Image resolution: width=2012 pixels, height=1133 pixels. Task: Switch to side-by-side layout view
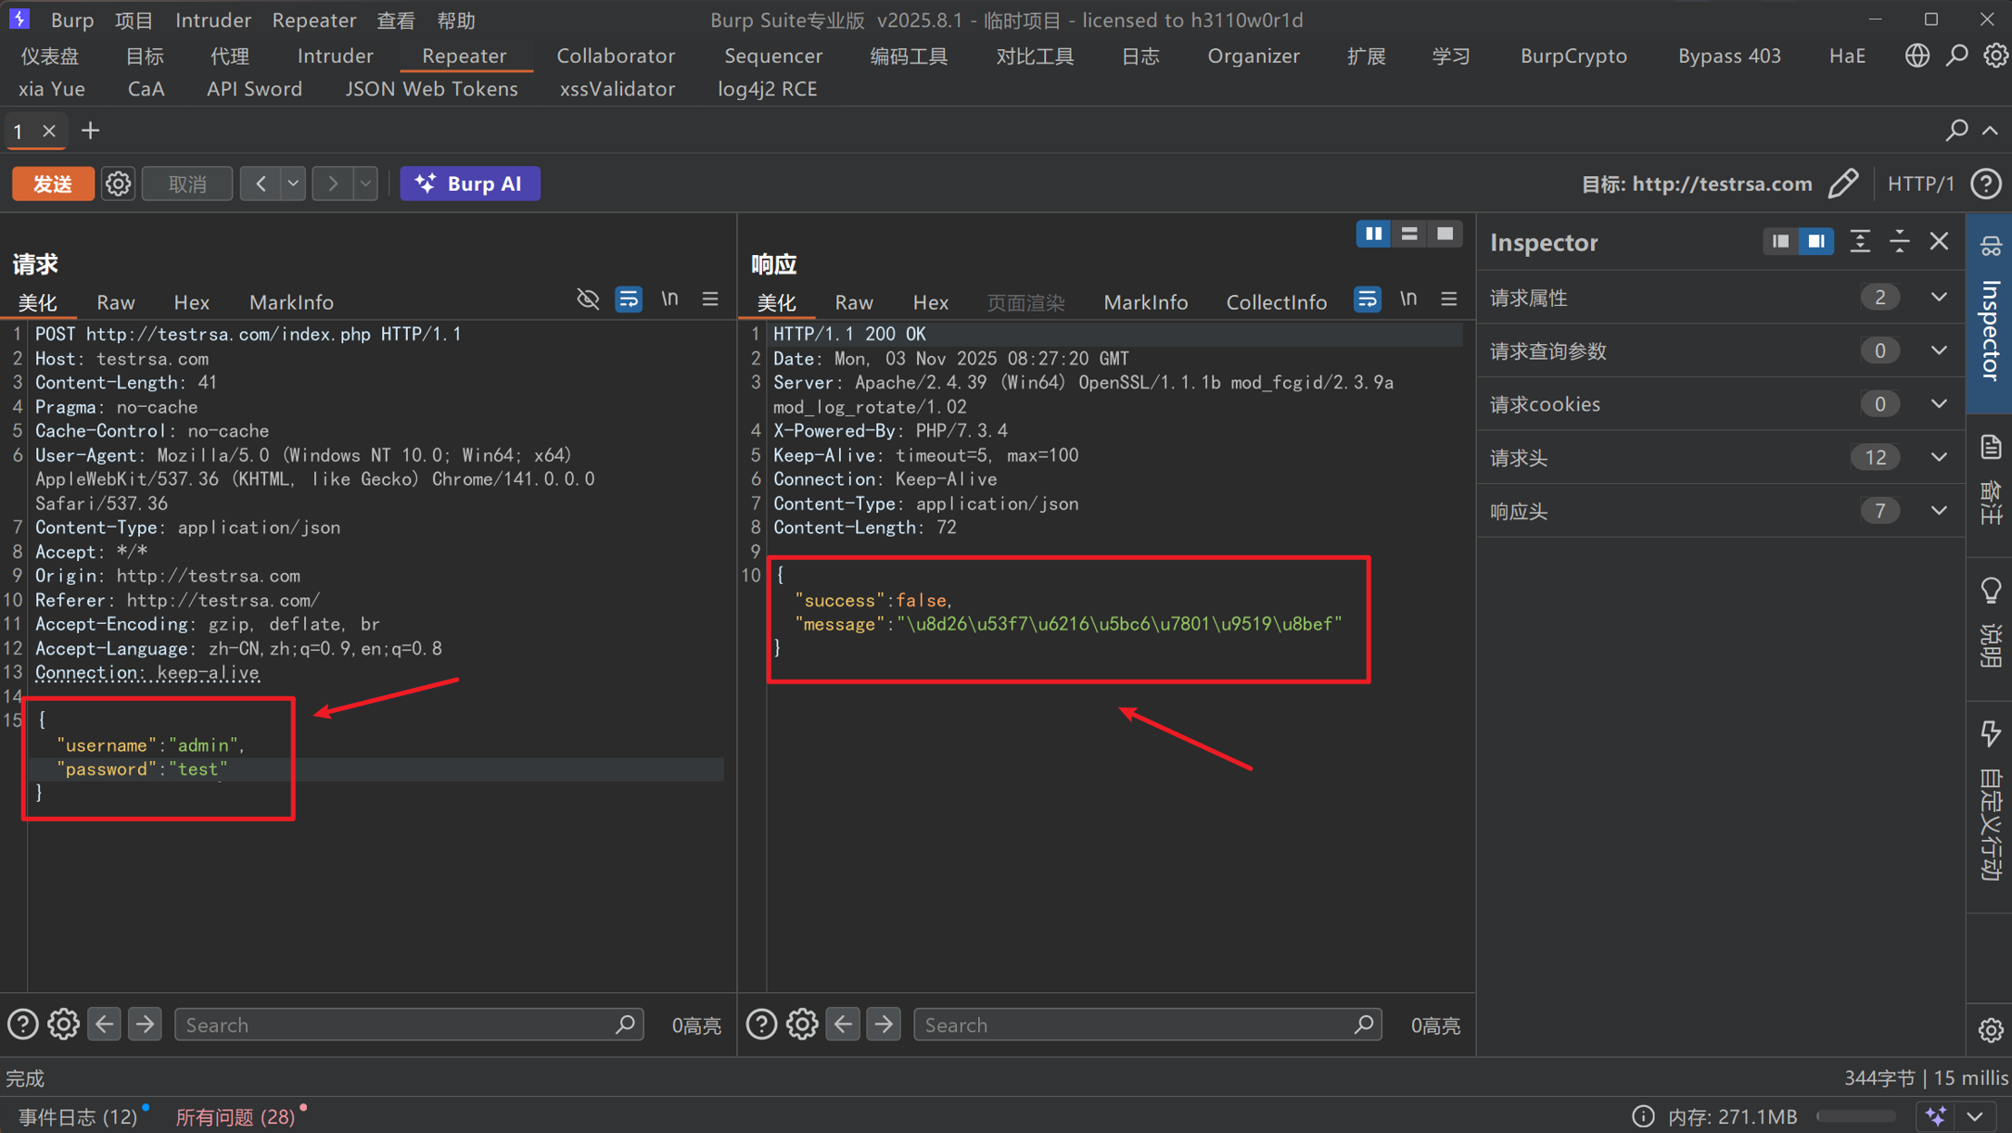[x=1373, y=234]
